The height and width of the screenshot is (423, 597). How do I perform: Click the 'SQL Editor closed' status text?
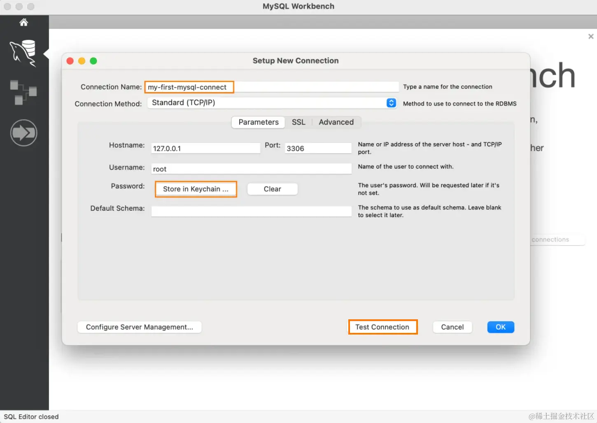(31, 417)
